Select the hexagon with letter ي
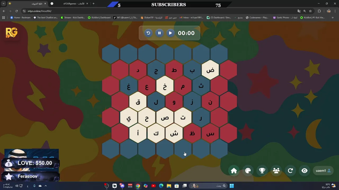 pyautogui.click(x=129, y=118)
